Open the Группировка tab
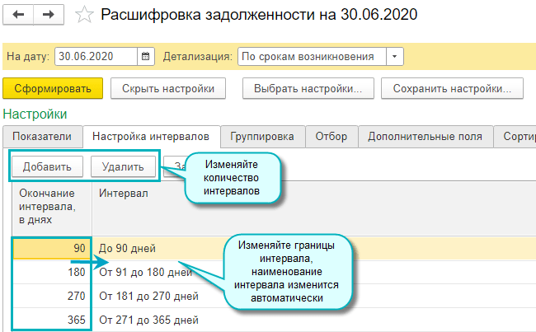Viewport: 536px width, 332px height. (262, 137)
